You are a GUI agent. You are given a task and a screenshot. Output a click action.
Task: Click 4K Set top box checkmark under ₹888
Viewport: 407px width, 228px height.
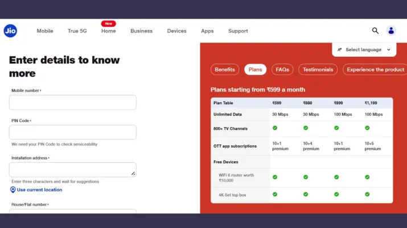pos(306,195)
